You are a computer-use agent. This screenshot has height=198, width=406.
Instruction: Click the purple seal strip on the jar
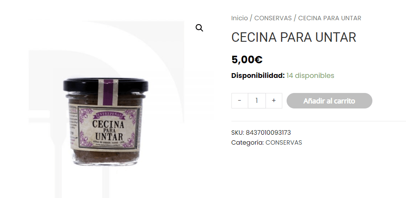(108, 92)
